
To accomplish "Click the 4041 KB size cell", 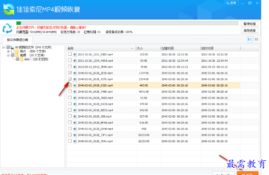I will point(144,92).
